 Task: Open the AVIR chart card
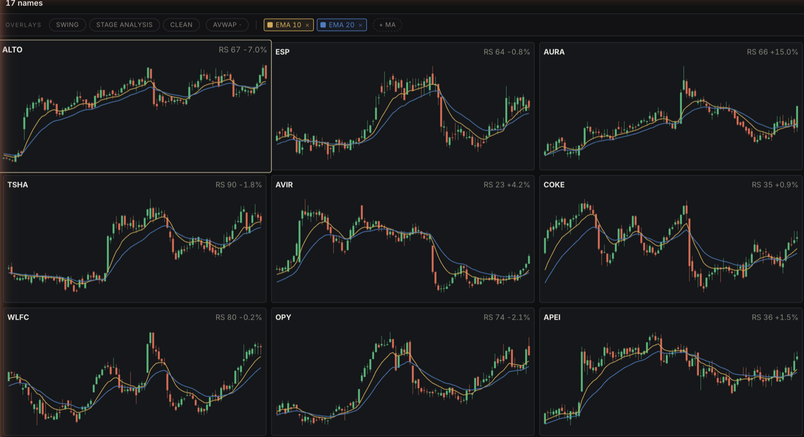click(403, 239)
